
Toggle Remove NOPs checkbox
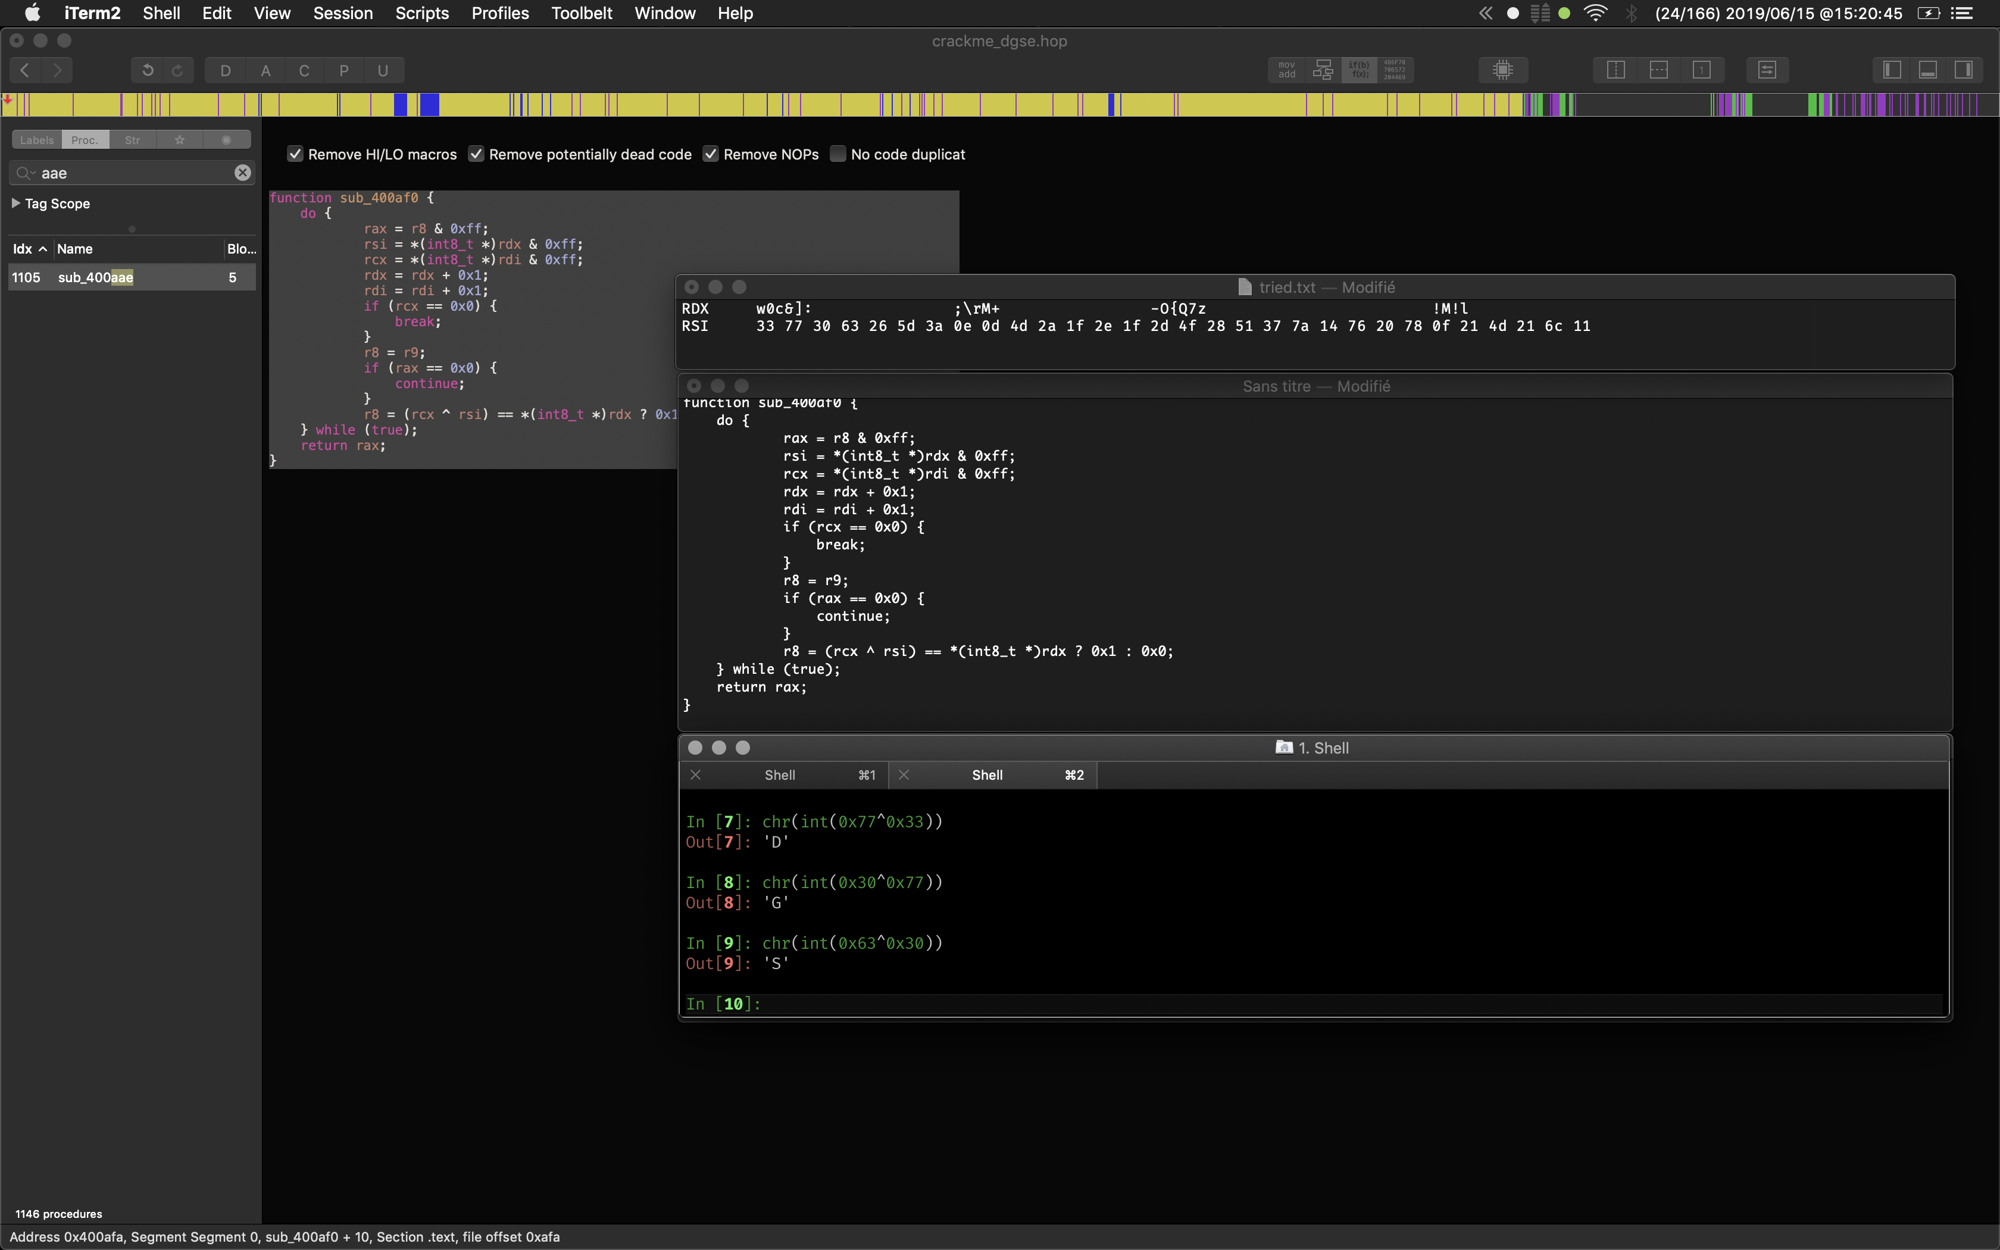pyautogui.click(x=711, y=154)
